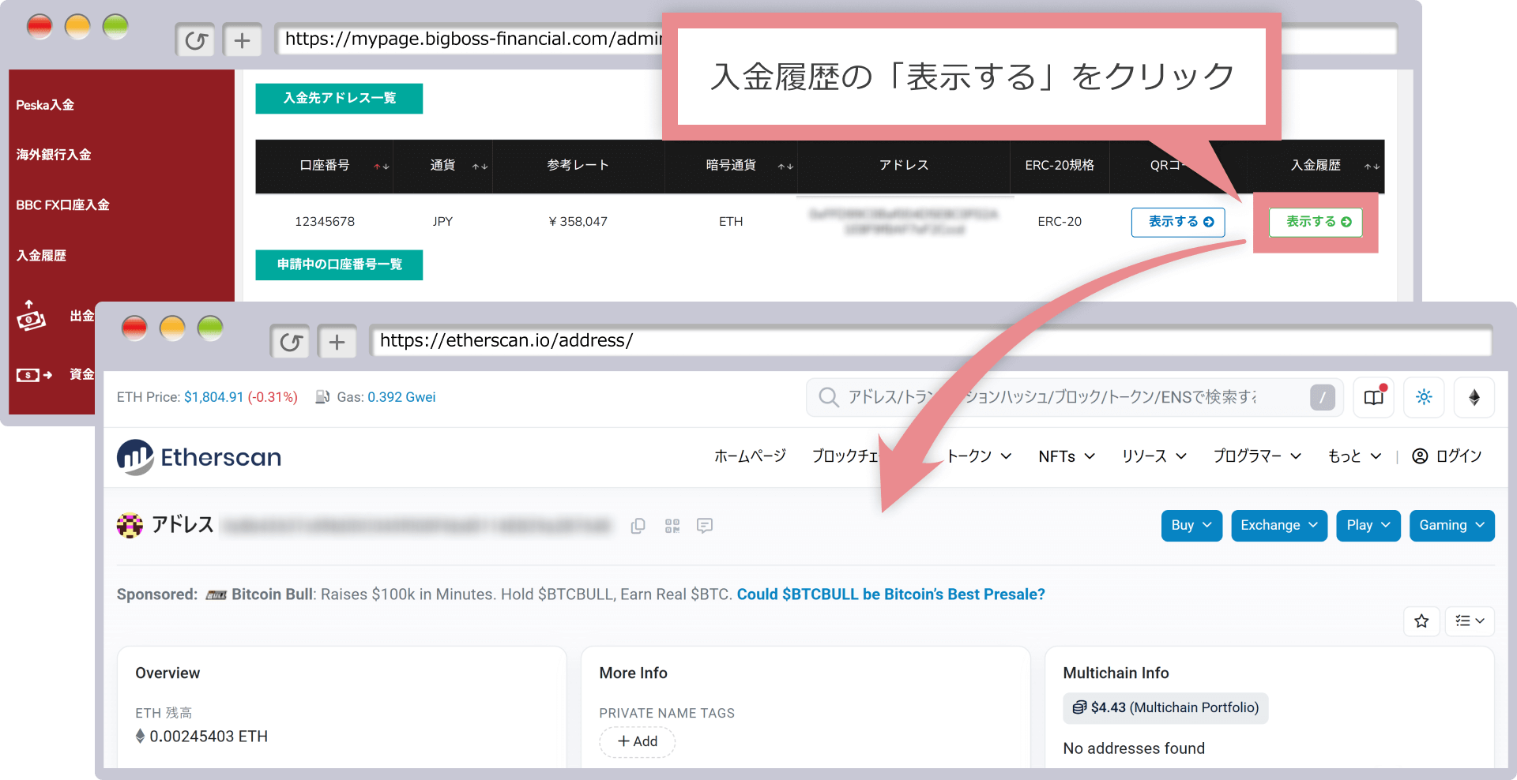Add a private name tag
The width and height of the screenshot is (1517, 780).
click(x=637, y=741)
